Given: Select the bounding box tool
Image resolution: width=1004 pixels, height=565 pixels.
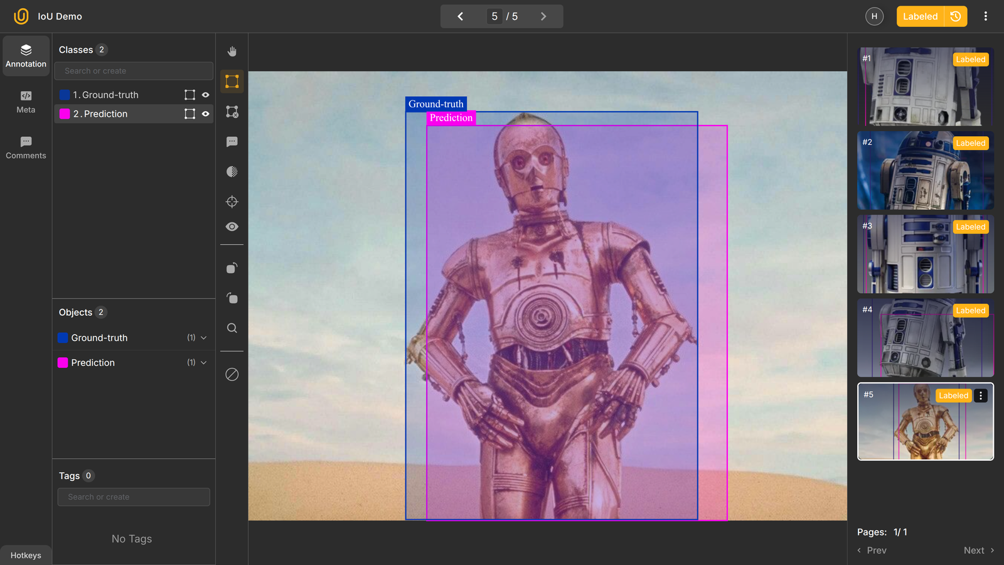Looking at the screenshot, I should point(232,82).
